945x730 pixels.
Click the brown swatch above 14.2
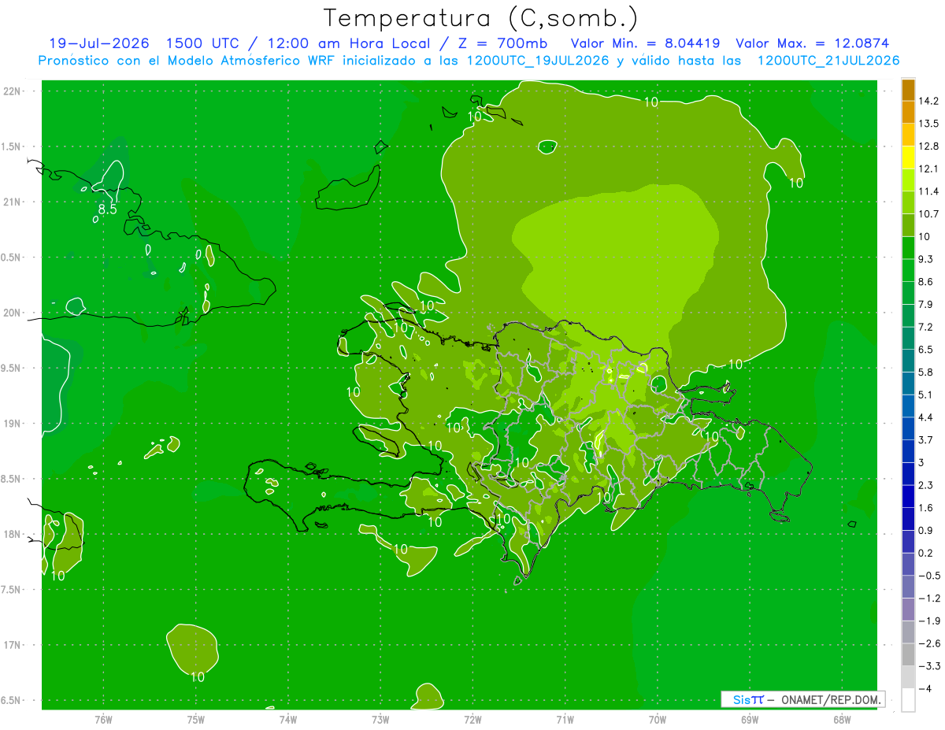pos(908,90)
